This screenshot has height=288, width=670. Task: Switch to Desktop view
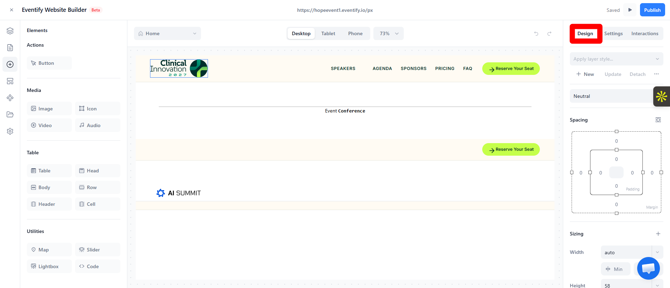(x=301, y=33)
